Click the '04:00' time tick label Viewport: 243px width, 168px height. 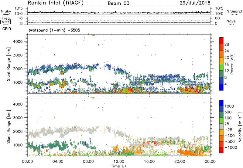pyautogui.click(x=58, y=162)
